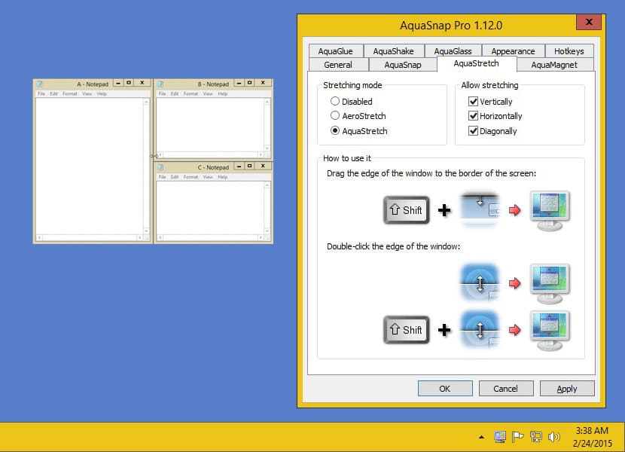Select the Disabled stretching mode

pyautogui.click(x=351, y=102)
